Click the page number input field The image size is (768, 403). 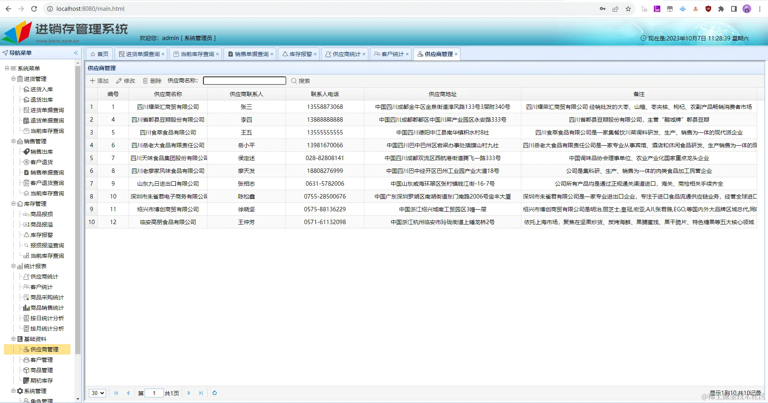pos(154,393)
